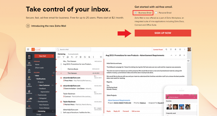Image resolution: width=217 pixels, height=116 pixels.
Task: Open the settings gear icon
Action: tap(180, 49)
